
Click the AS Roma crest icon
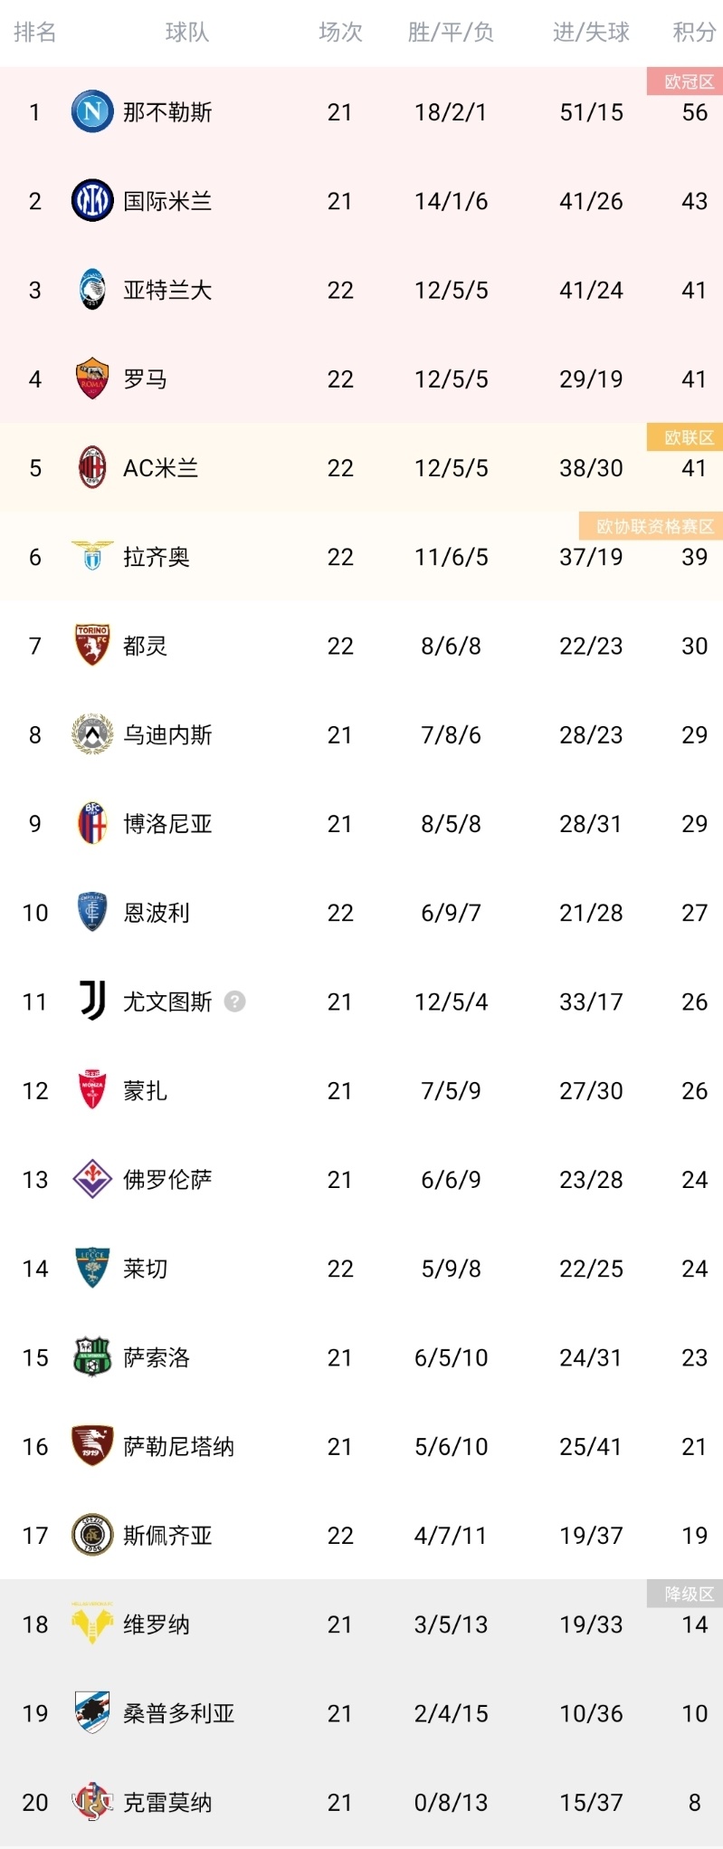tap(92, 378)
